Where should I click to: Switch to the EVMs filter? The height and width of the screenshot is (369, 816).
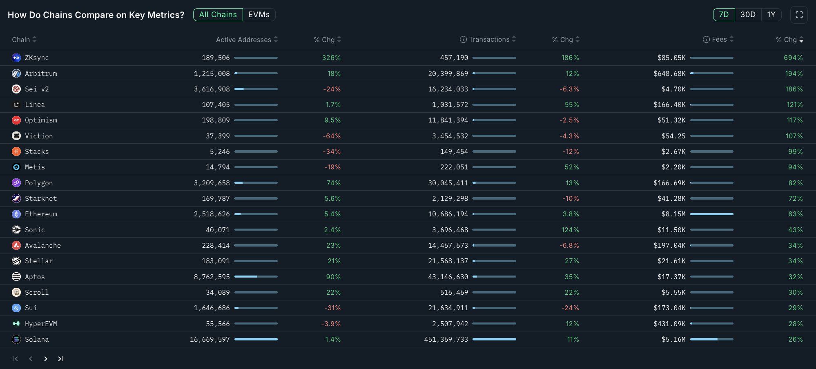(x=259, y=14)
